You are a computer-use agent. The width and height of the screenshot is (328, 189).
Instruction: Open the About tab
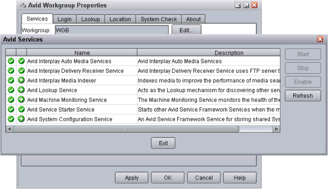tap(193, 19)
